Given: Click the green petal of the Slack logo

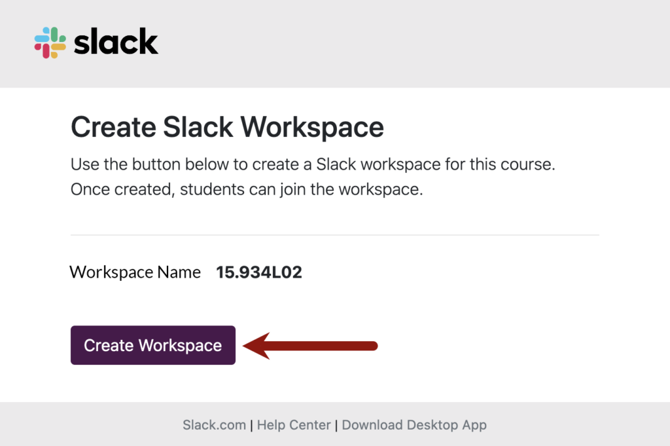Looking at the screenshot, I should 55,33.
